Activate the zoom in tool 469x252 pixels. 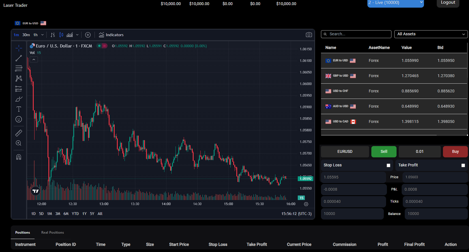coord(19,143)
